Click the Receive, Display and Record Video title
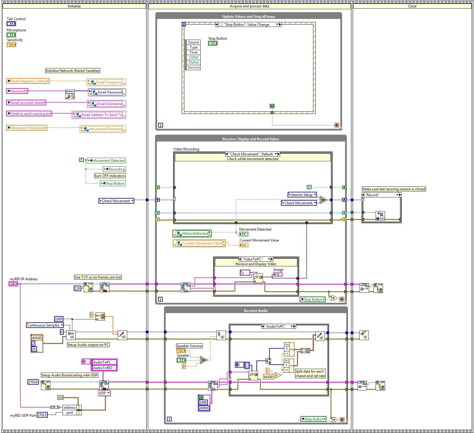 pyautogui.click(x=250, y=139)
